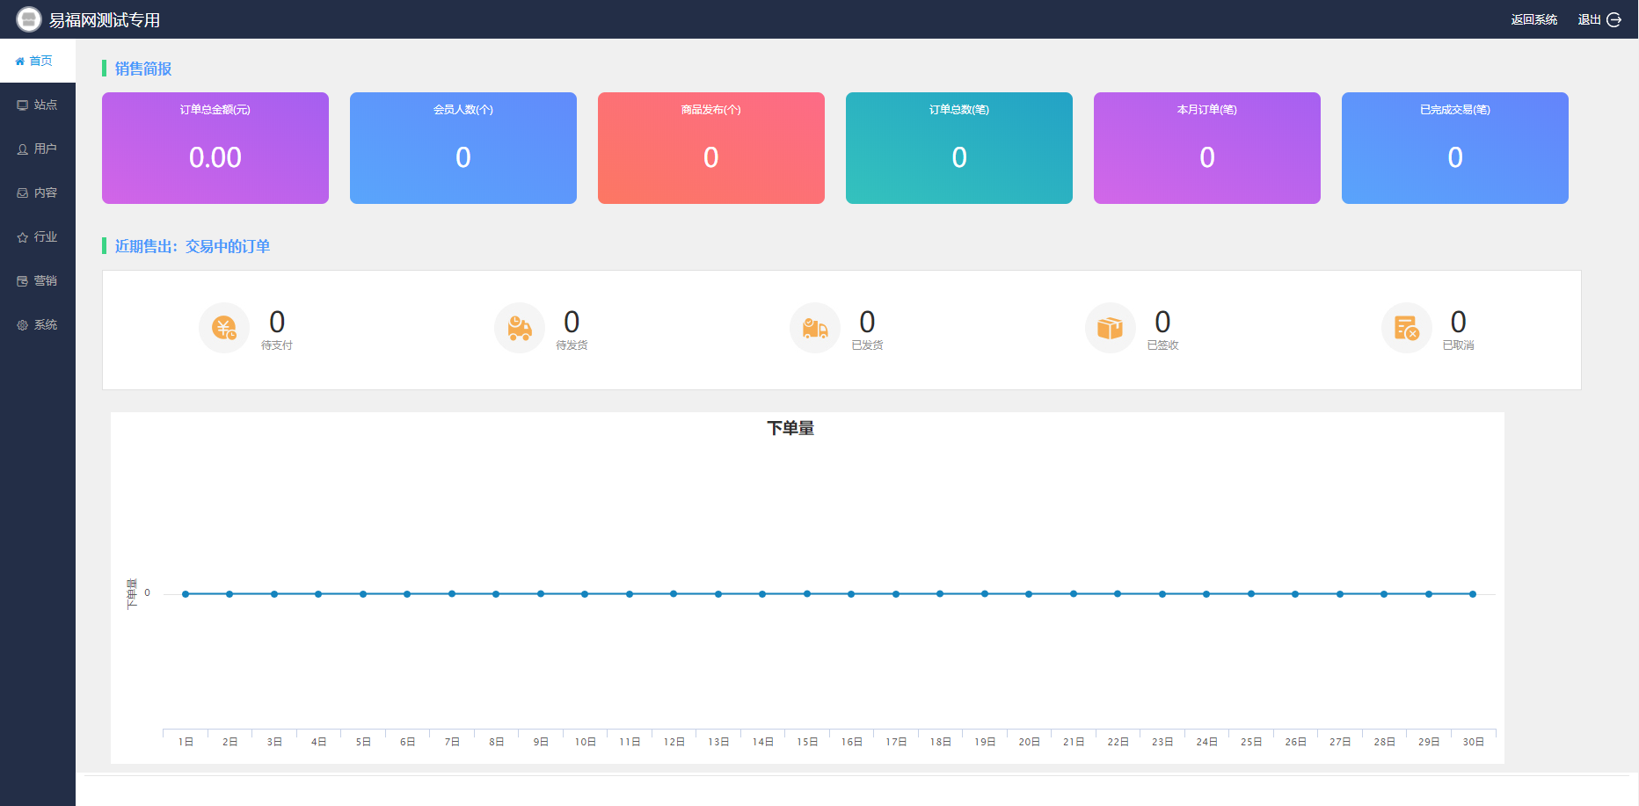Click the 已签收 label
Viewport: 1639px width, 806px height.
point(1162,345)
